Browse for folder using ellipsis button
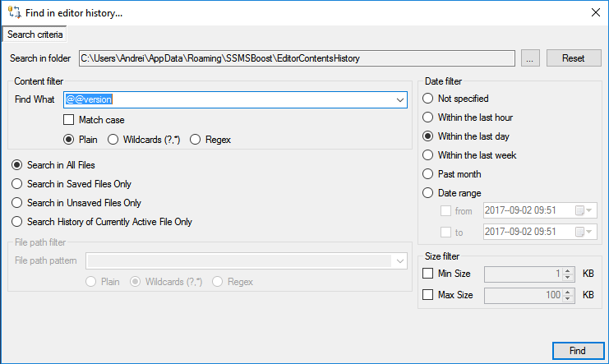The height and width of the screenshot is (364, 609). tap(530, 58)
